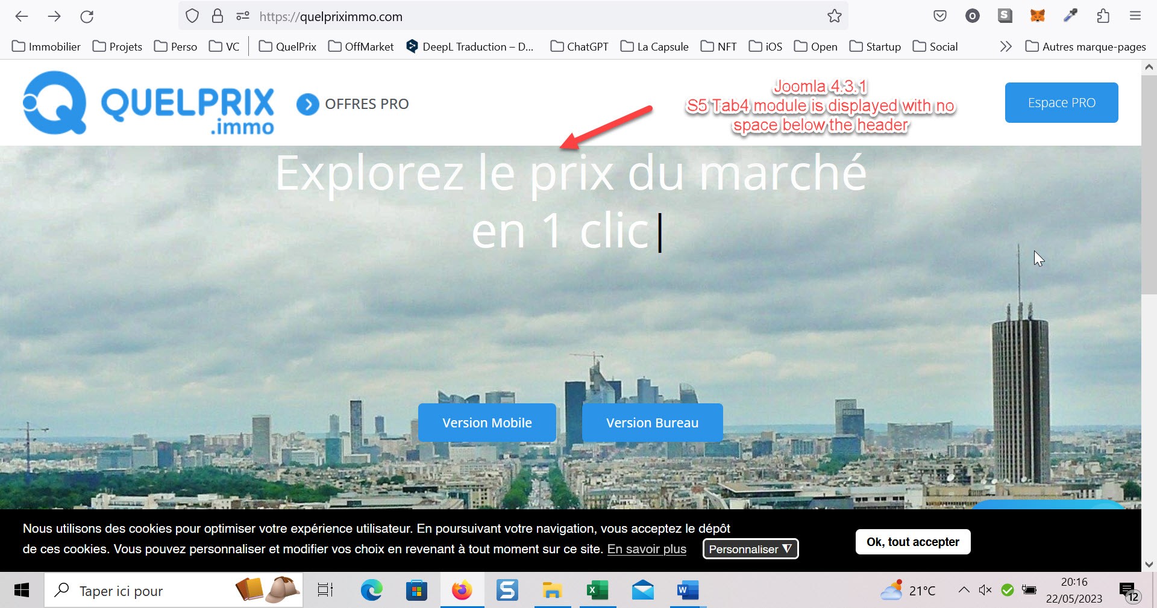Open the Firefox application hamburger menu

click(1135, 16)
